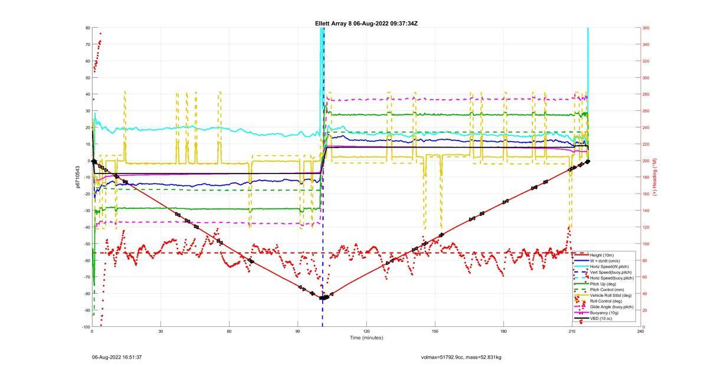The height and width of the screenshot is (367, 708).
Task: Click right heading axis tick label '360'
Action: pos(646,28)
